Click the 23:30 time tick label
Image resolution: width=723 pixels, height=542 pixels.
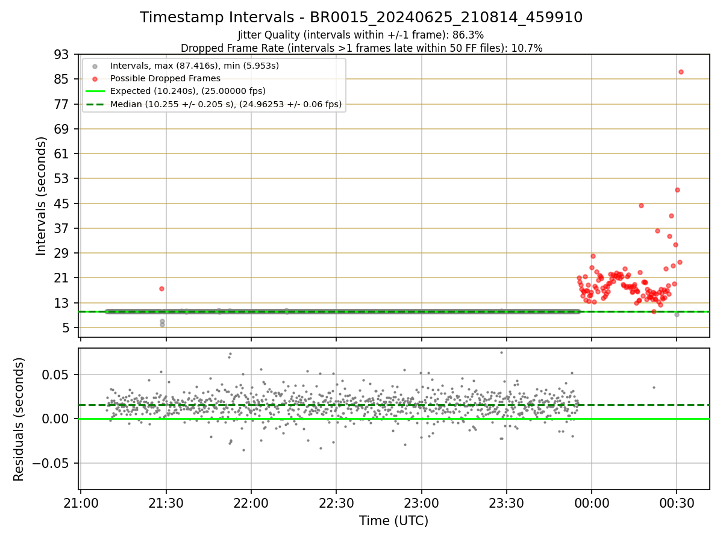click(x=506, y=502)
